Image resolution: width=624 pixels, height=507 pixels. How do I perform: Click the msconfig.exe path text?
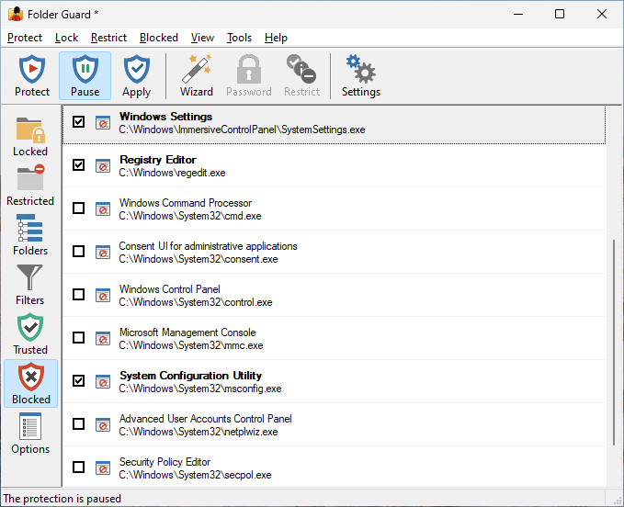[x=200, y=389]
